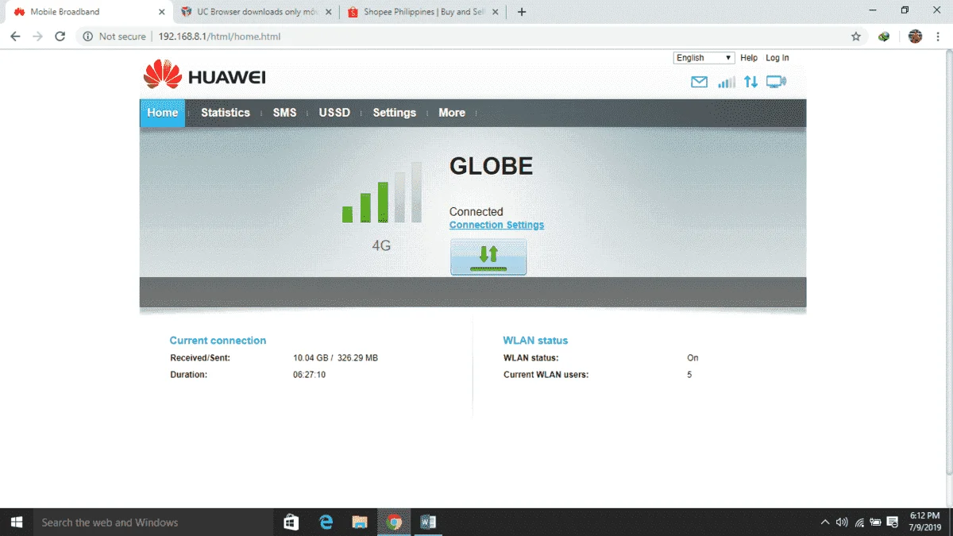Click the duration value 06:27:10
953x536 pixels.
click(x=309, y=375)
